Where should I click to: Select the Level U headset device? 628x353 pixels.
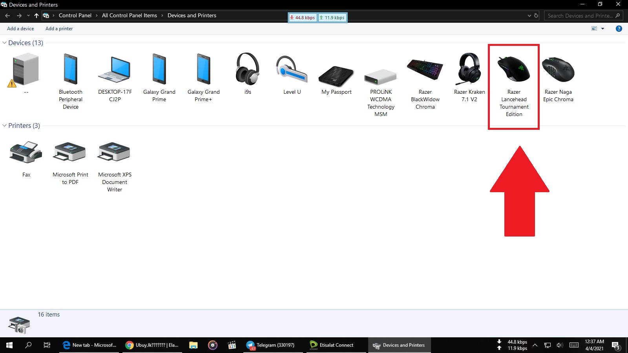pos(292,70)
